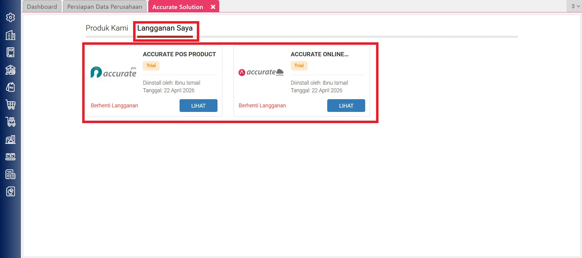Select the Accurate Solution tab

pos(178,7)
